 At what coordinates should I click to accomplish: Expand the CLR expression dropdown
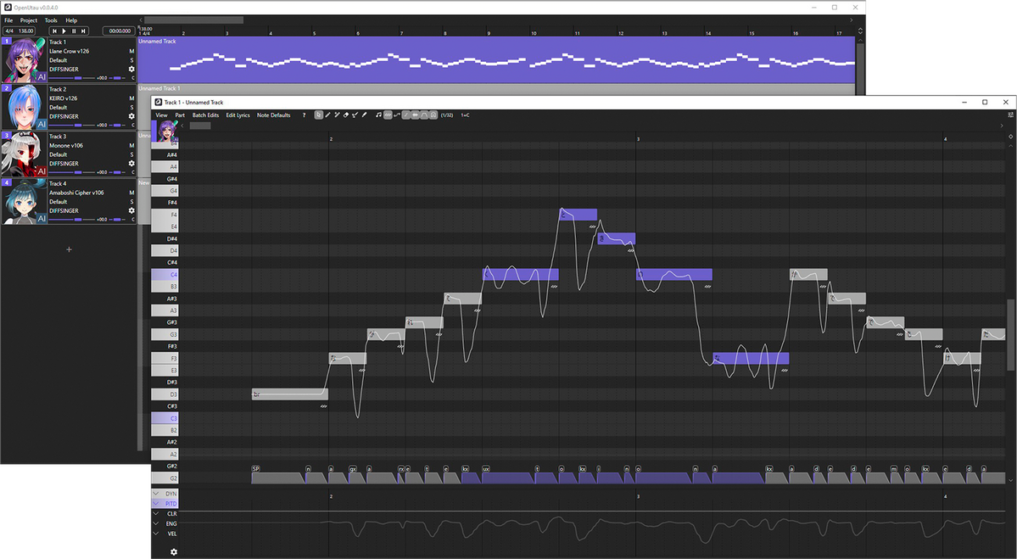(x=156, y=514)
